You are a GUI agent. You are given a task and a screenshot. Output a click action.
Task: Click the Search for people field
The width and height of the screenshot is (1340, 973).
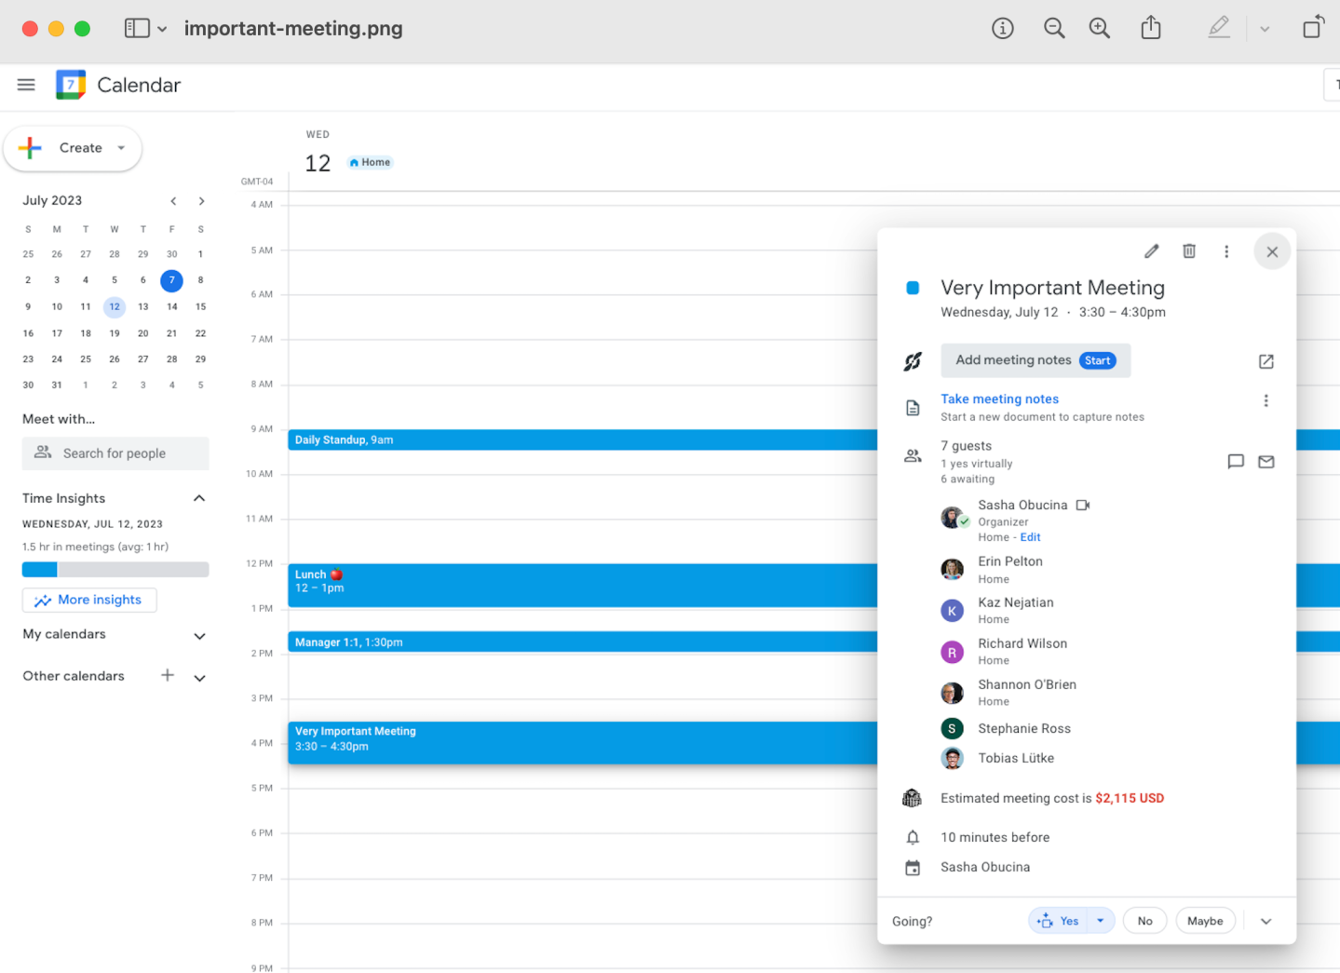pos(115,453)
